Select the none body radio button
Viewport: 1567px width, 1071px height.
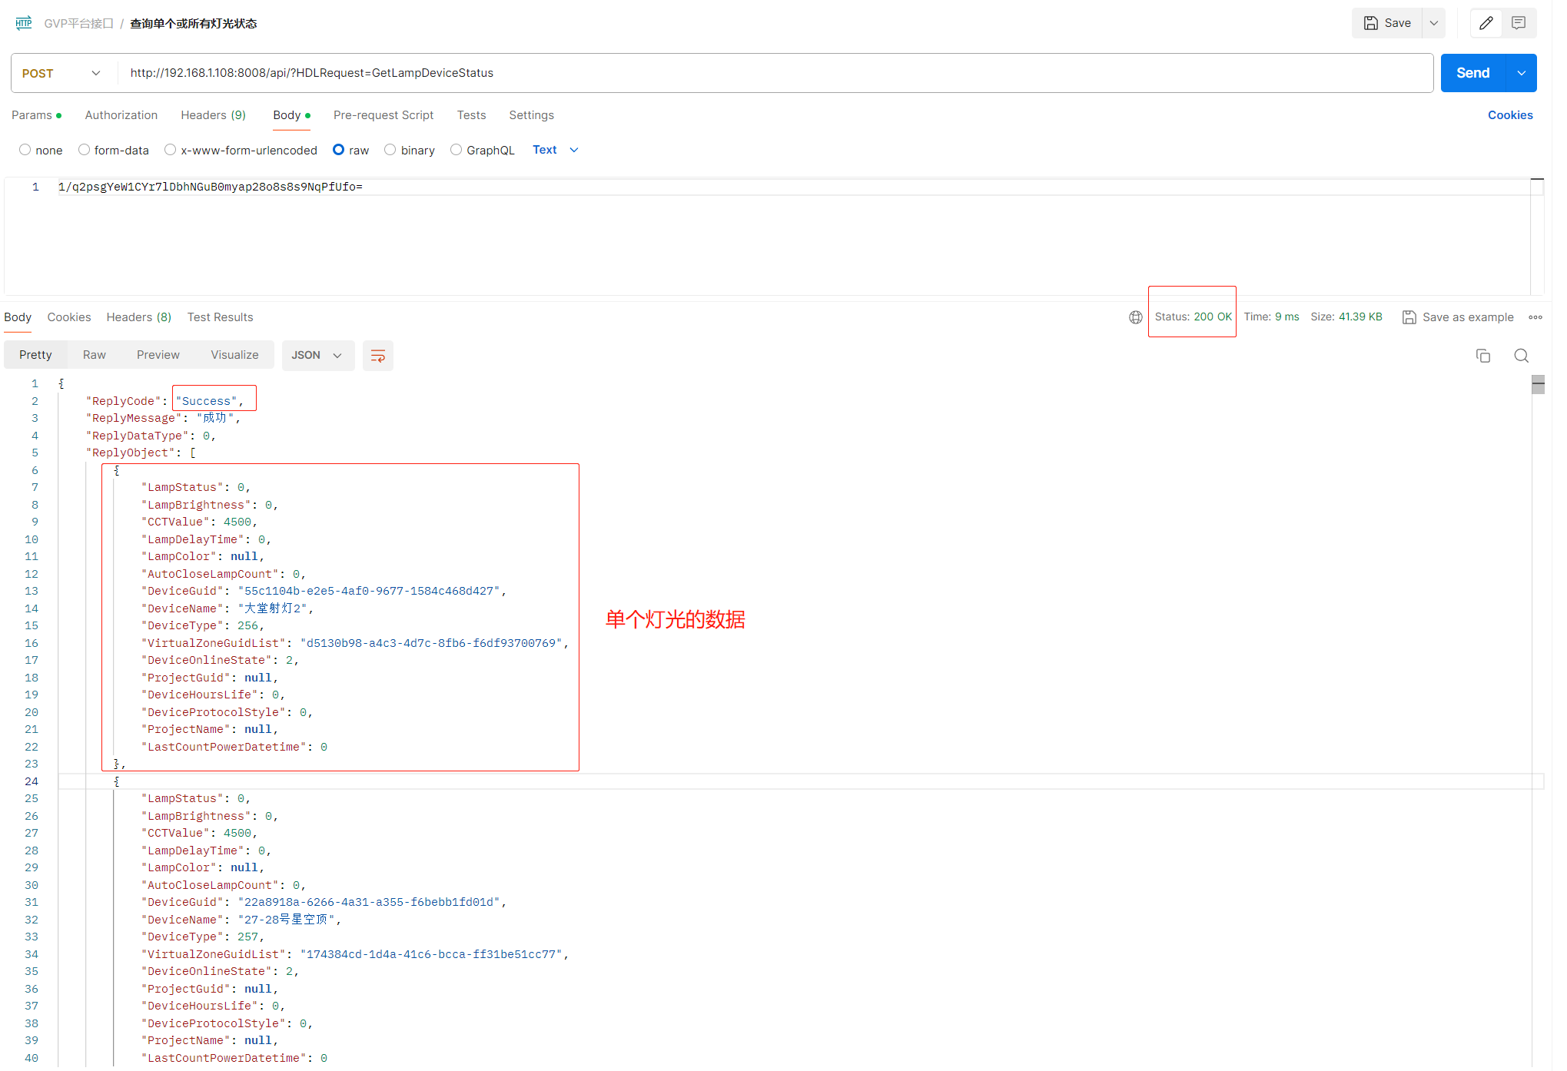pos(25,150)
